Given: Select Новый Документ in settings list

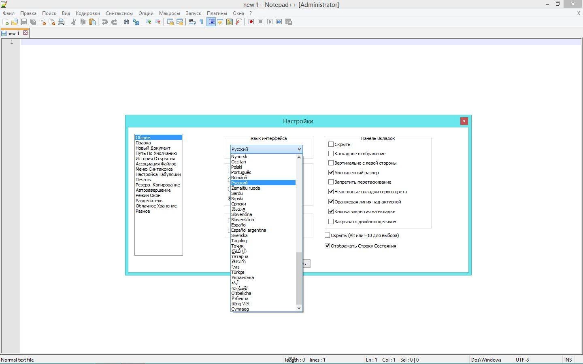Looking at the screenshot, I should pyautogui.click(x=158, y=148).
